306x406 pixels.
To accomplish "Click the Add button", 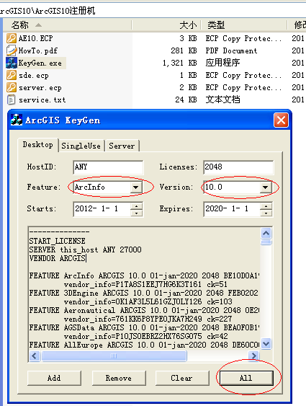I will (x=54, y=378).
